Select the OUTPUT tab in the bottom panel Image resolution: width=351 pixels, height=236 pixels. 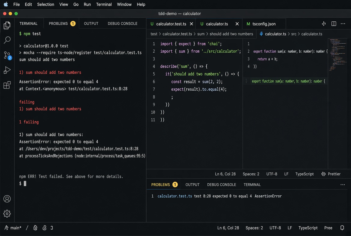[x=192, y=185]
